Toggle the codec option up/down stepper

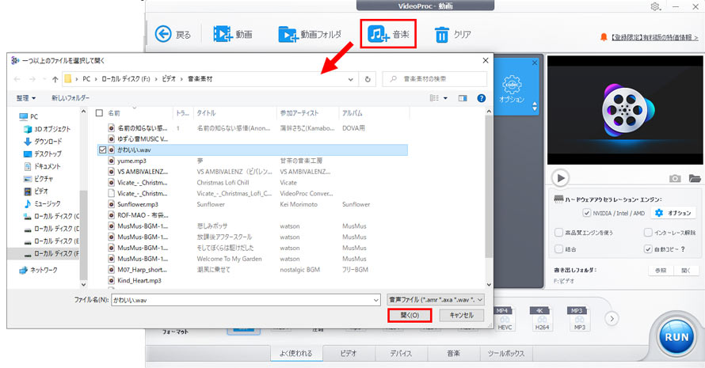click(535, 106)
